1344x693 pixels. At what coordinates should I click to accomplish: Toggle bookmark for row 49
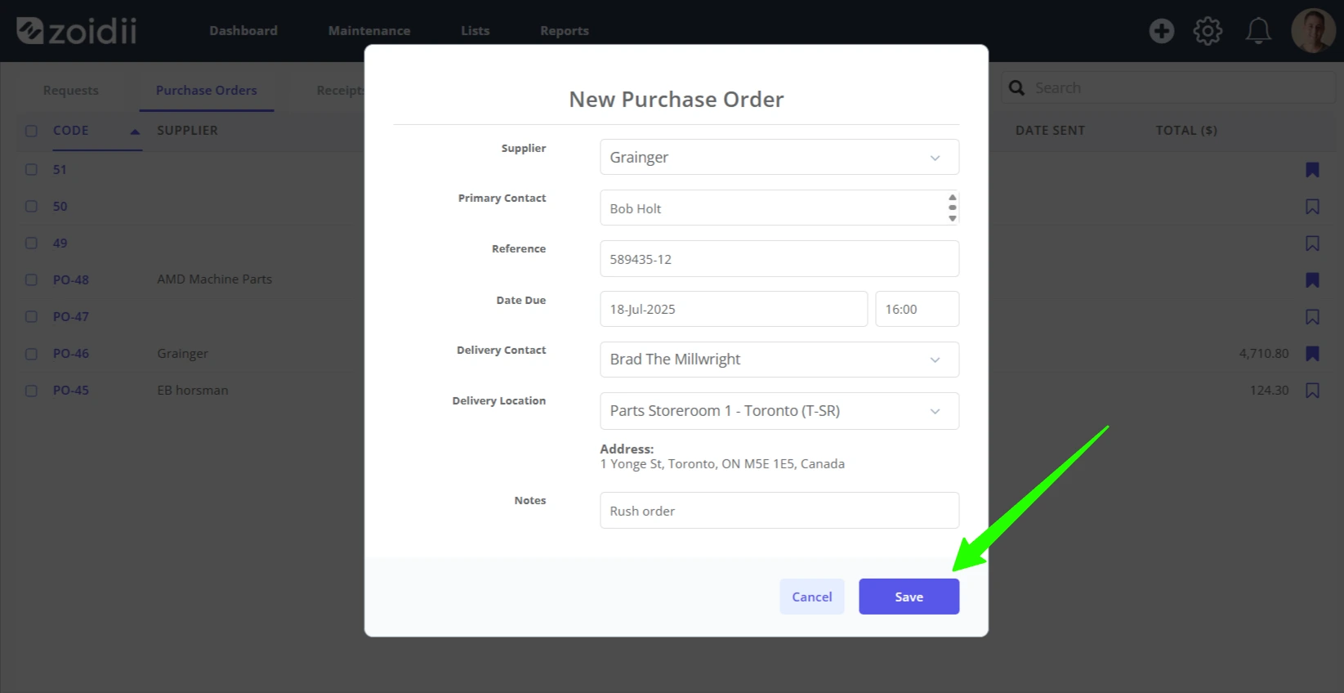tap(1312, 244)
